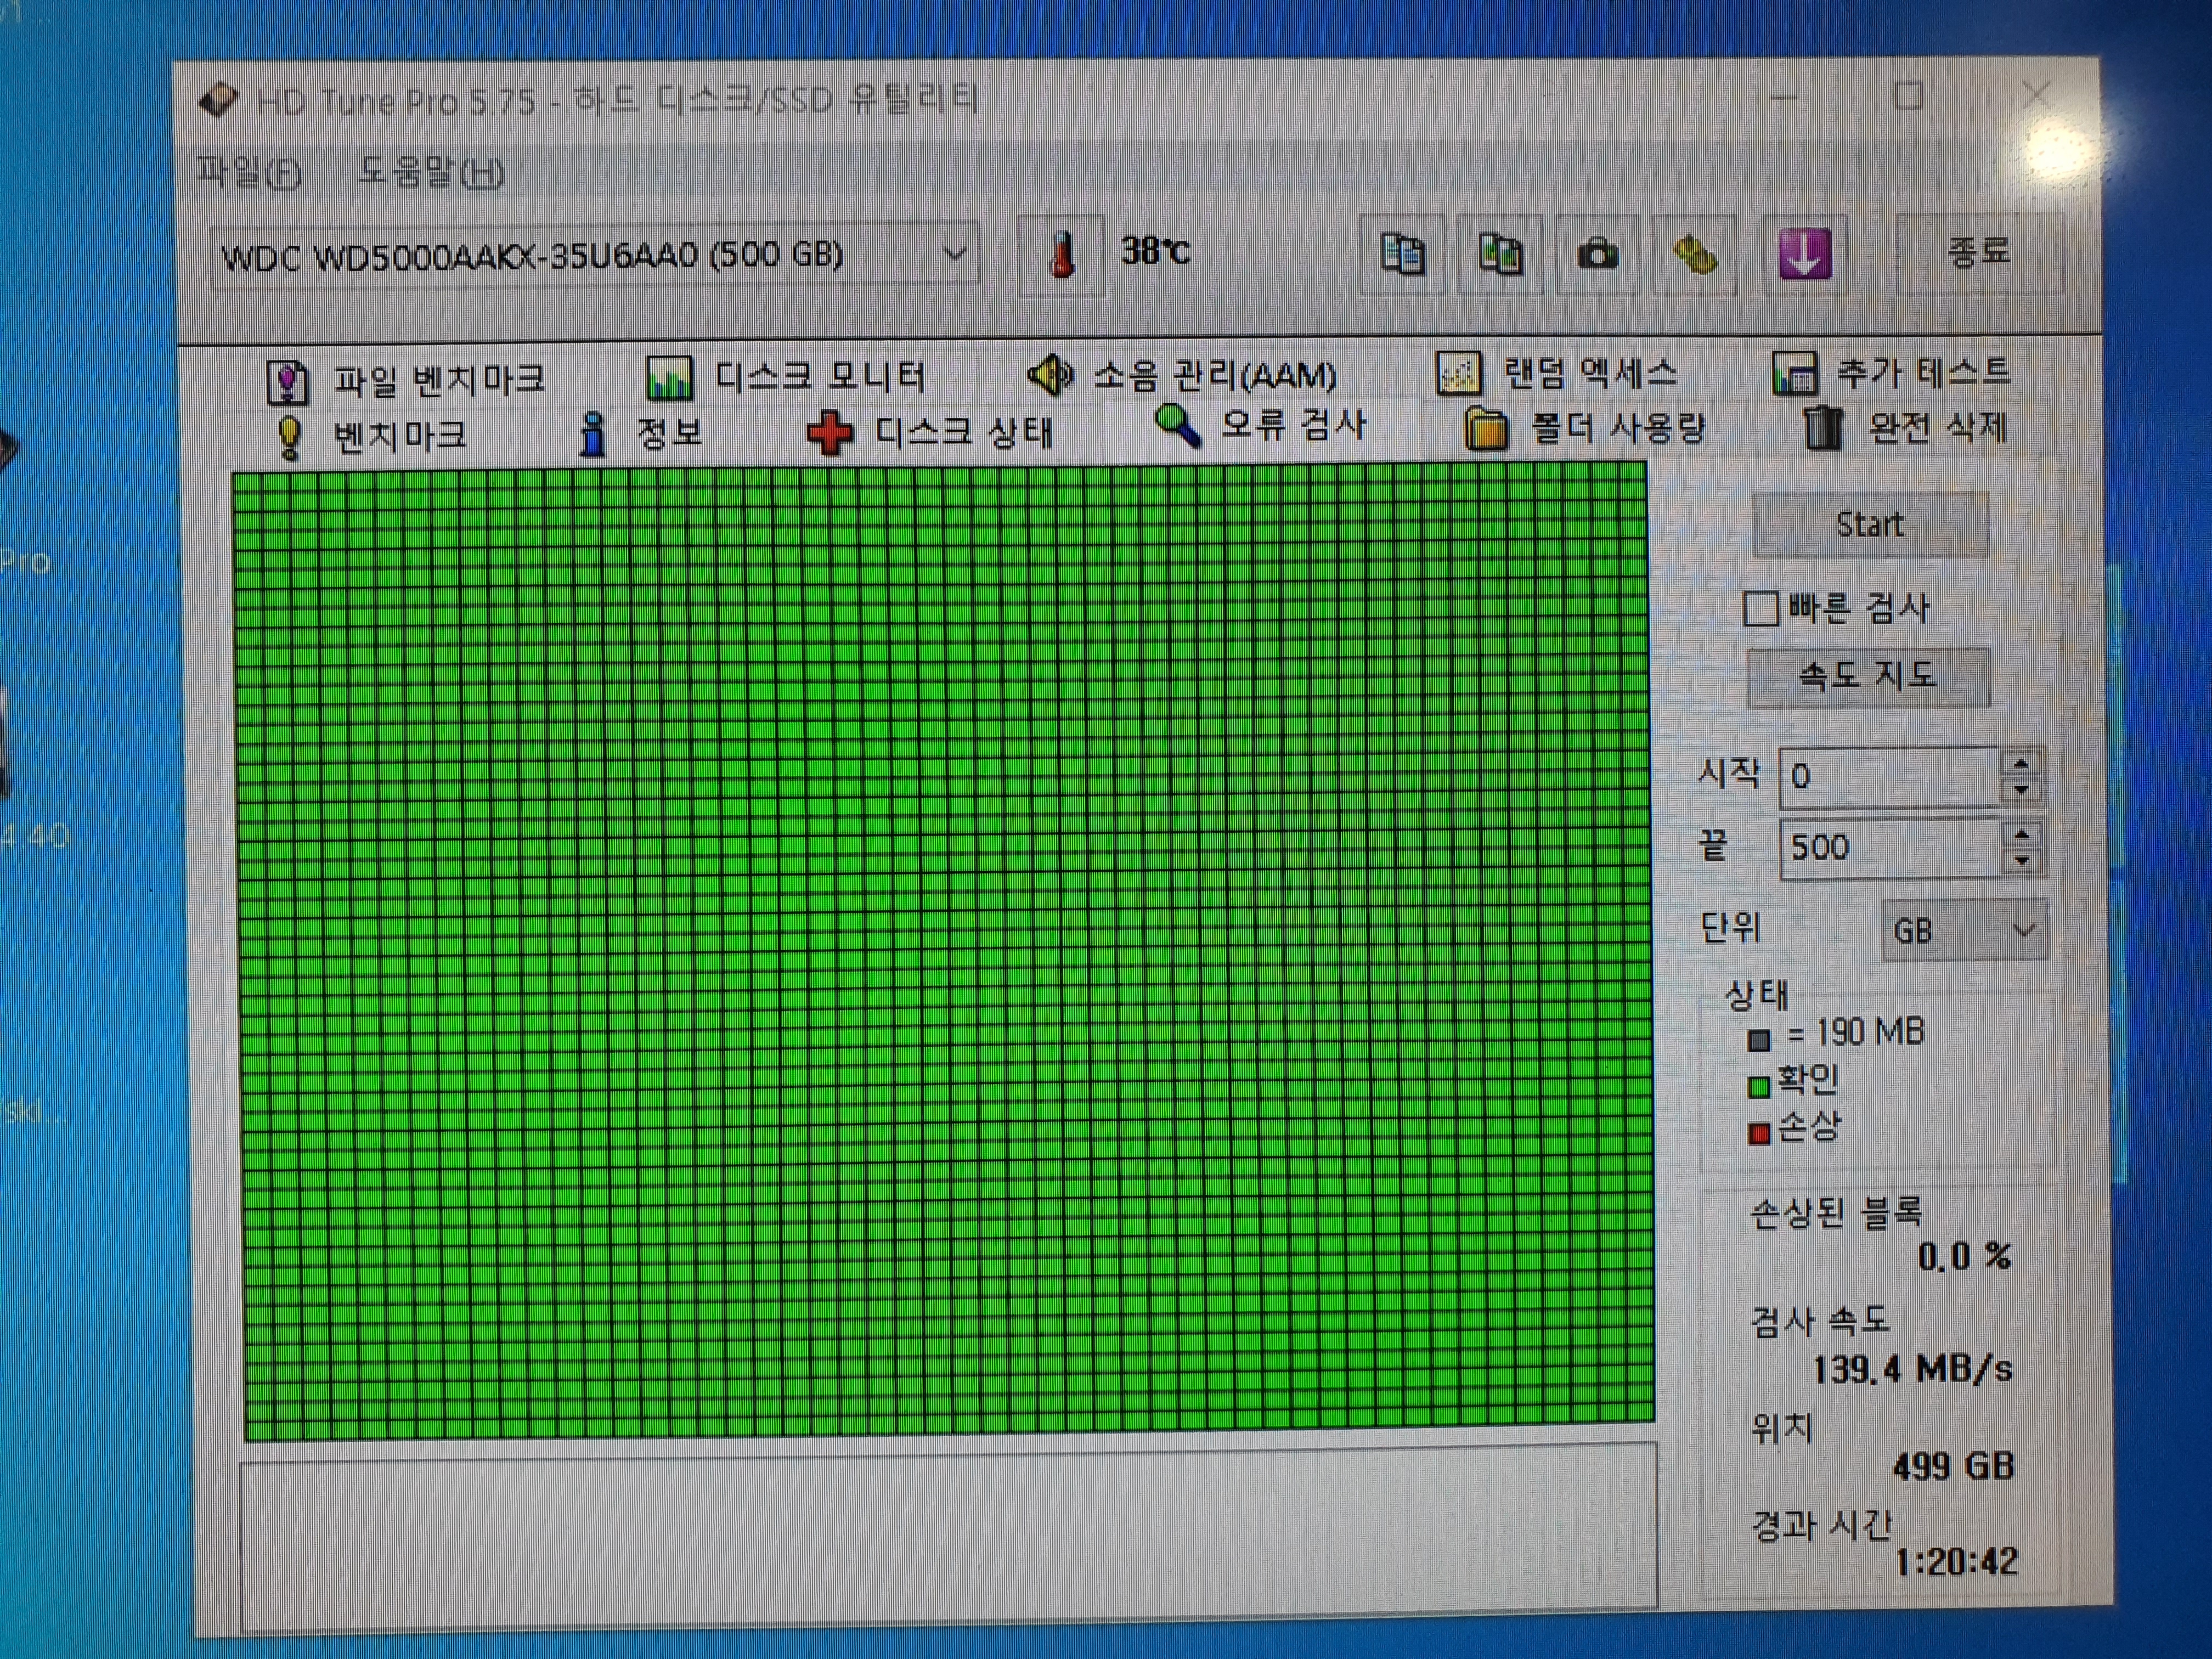The height and width of the screenshot is (1659, 2212).
Task: Open the 도움말(H) menu
Action: point(431,172)
